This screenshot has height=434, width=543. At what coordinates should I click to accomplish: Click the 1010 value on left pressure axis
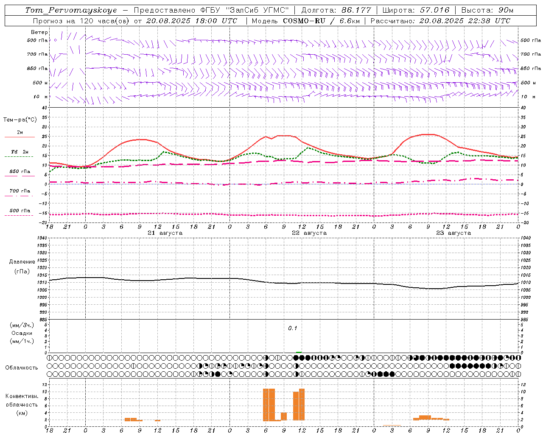42,282
